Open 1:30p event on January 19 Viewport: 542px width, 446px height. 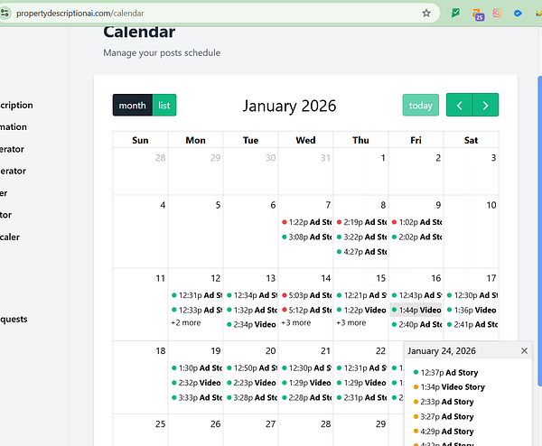(x=196, y=368)
